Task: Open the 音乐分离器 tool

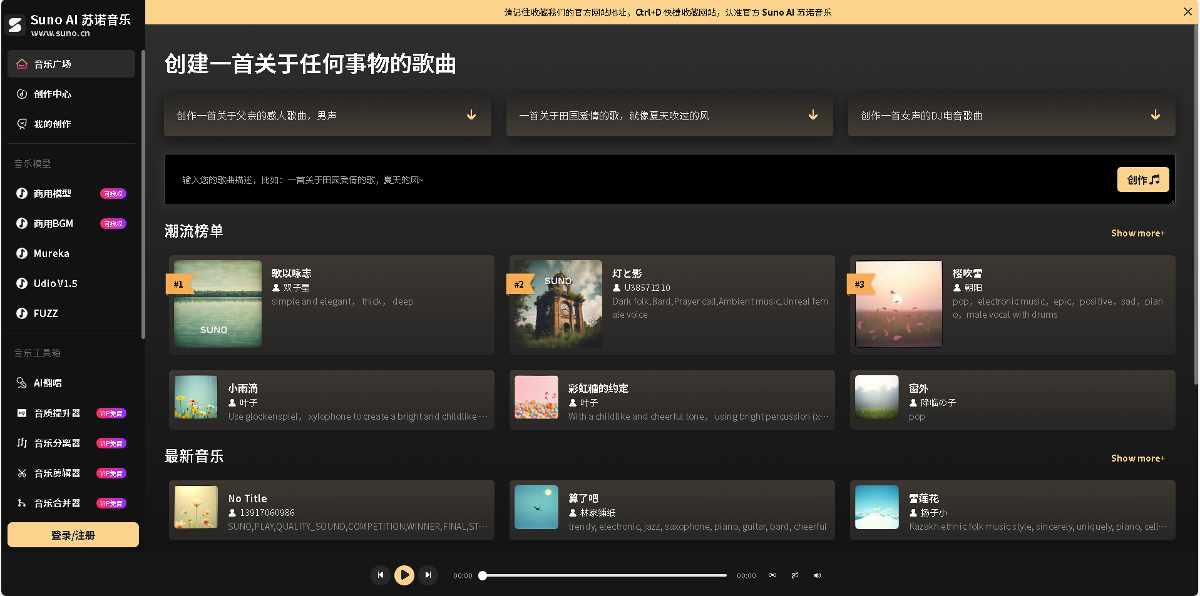Action: point(57,443)
